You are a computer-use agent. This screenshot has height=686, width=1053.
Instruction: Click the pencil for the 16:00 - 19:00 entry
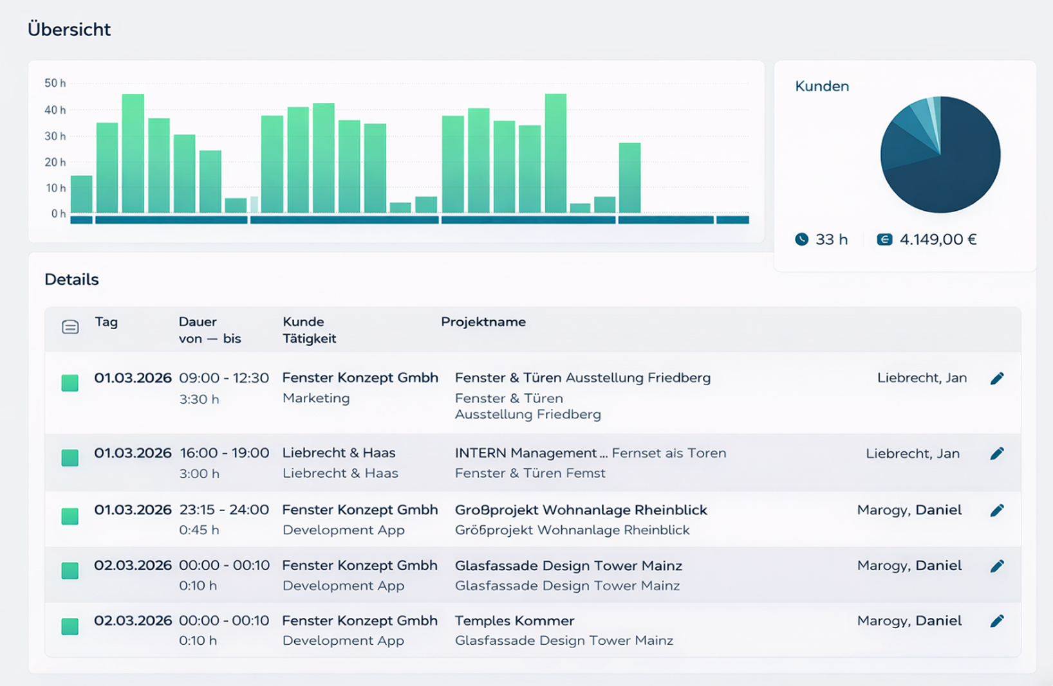coord(997,454)
